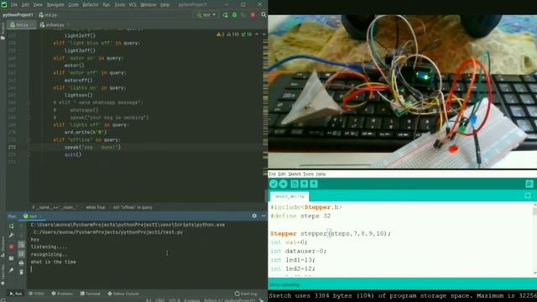
Task: Open Arduino tab dropdown arrow
Action: click(528, 195)
